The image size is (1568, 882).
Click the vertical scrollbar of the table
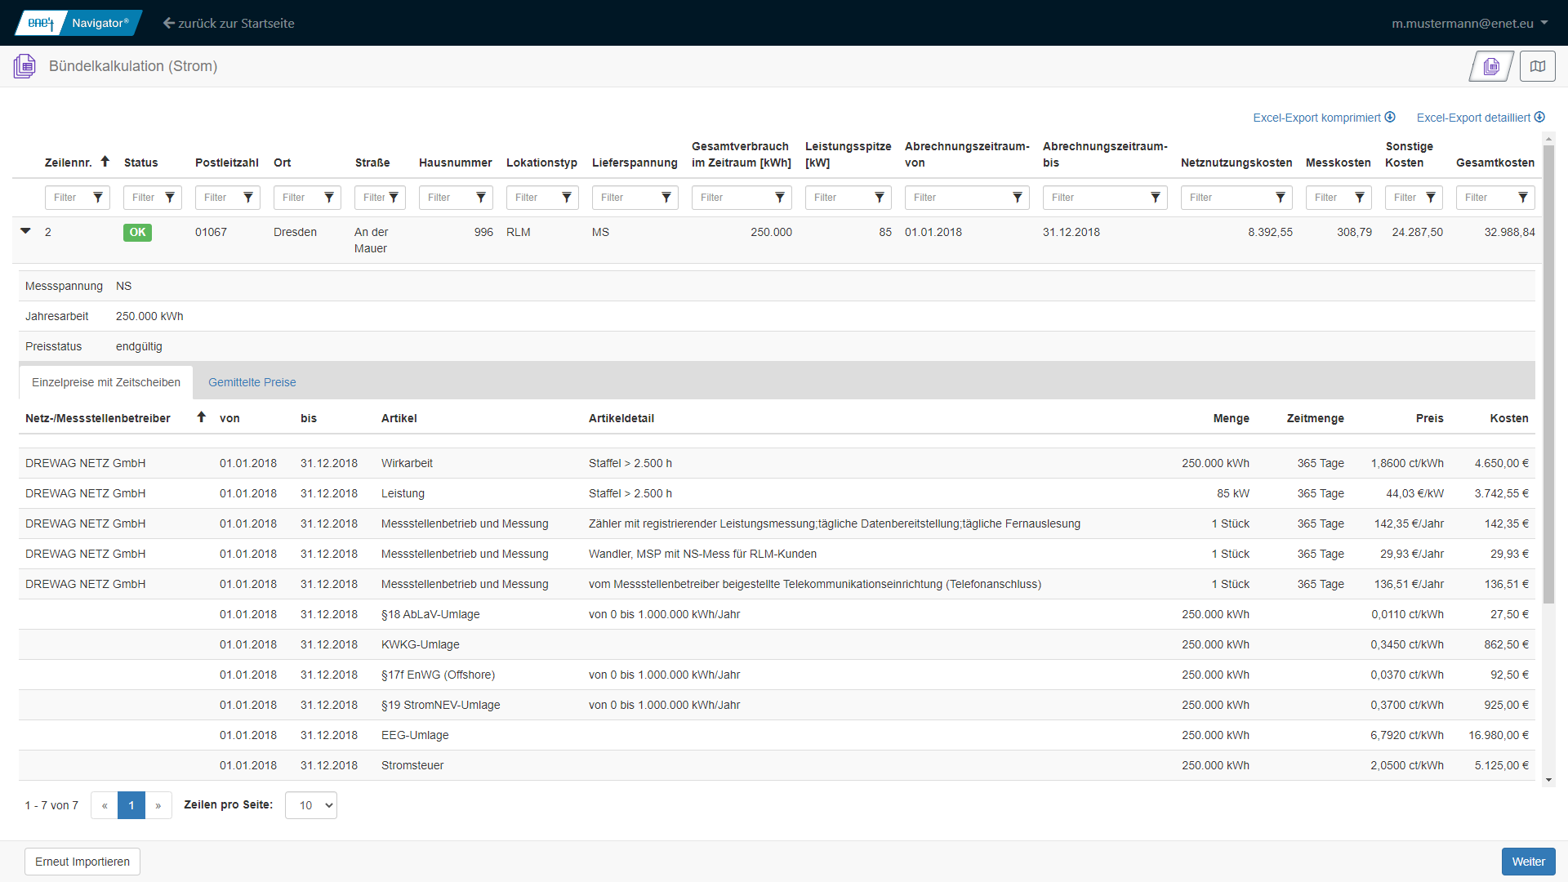1548,374
